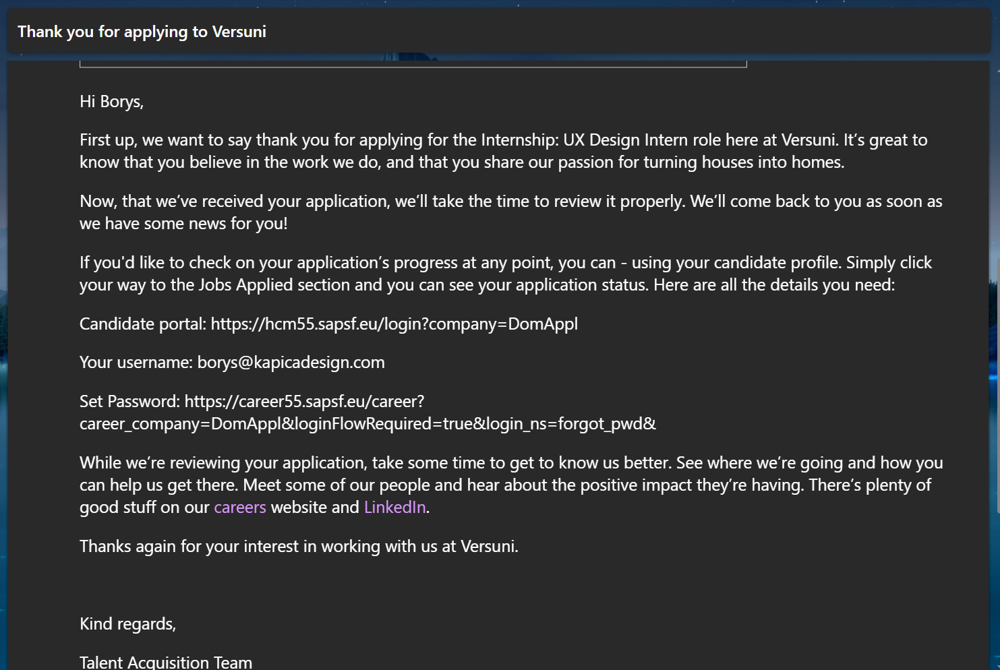
Task: Click the borys@kapicadesign.com username
Action: [291, 363]
